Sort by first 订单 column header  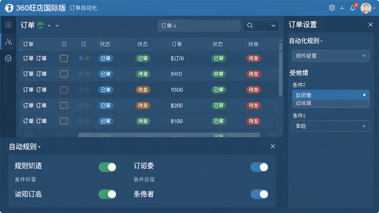pyautogui.click(x=28, y=44)
